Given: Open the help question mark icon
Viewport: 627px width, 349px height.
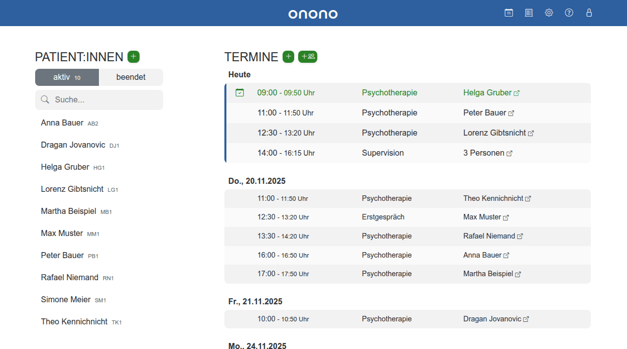Looking at the screenshot, I should [x=569, y=13].
